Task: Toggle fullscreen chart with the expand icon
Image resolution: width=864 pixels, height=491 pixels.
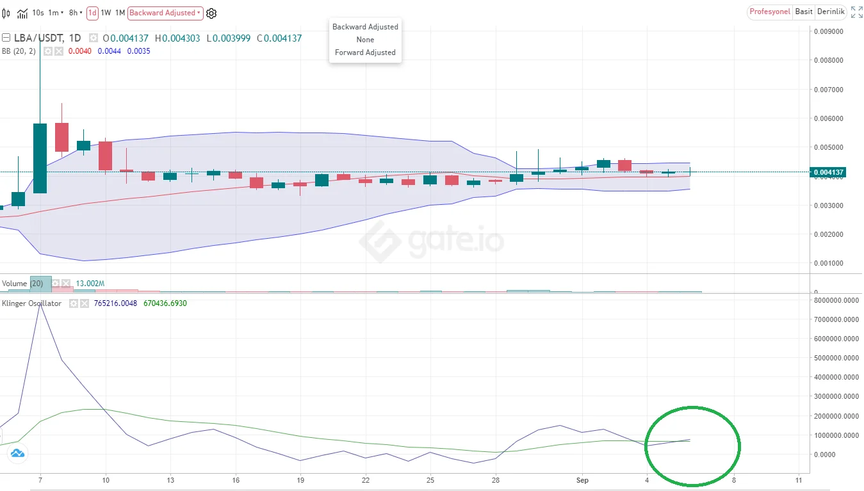Action: point(856,12)
